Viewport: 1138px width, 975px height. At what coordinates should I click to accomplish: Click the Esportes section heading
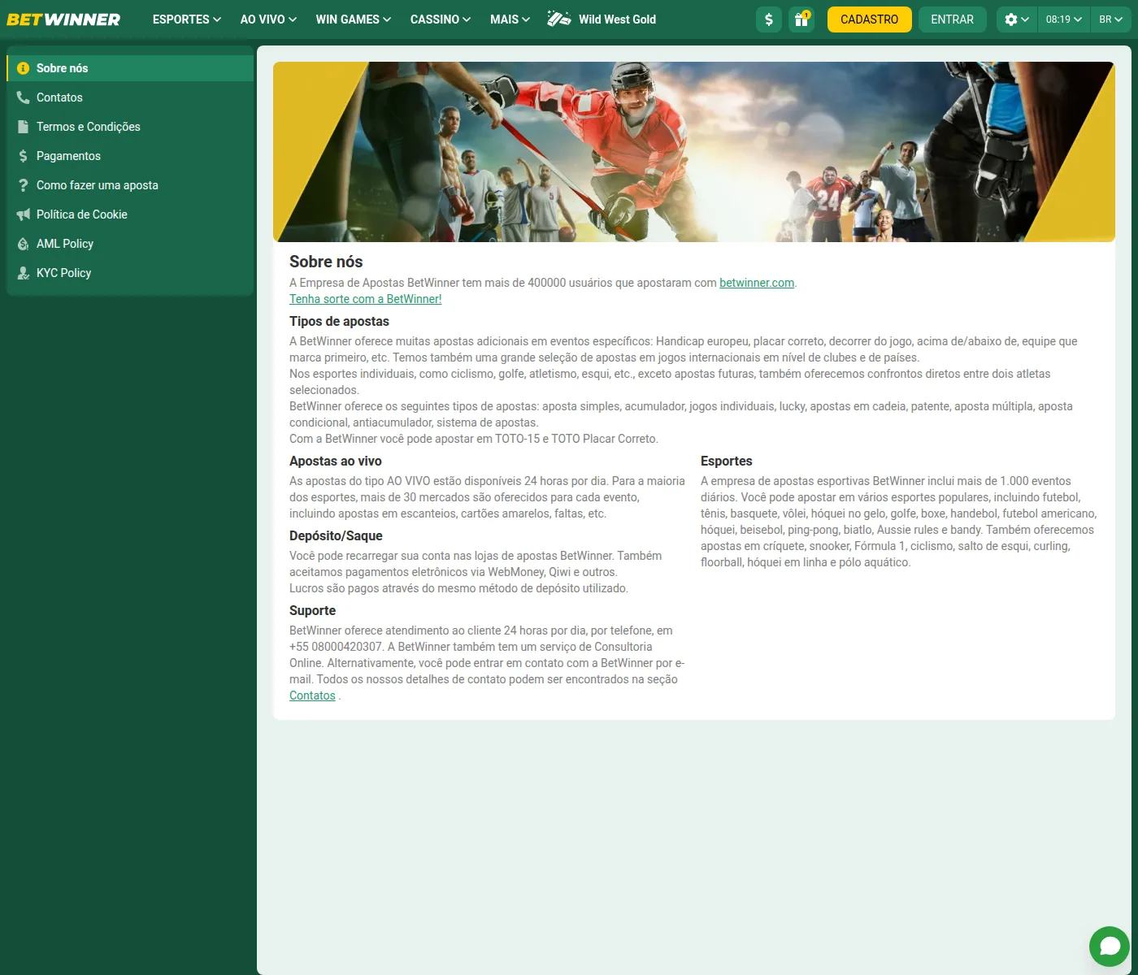coord(727,461)
